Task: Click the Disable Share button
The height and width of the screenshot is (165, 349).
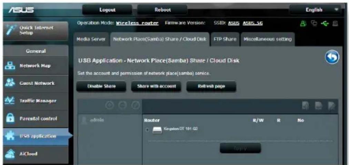Action: [101, 86]
